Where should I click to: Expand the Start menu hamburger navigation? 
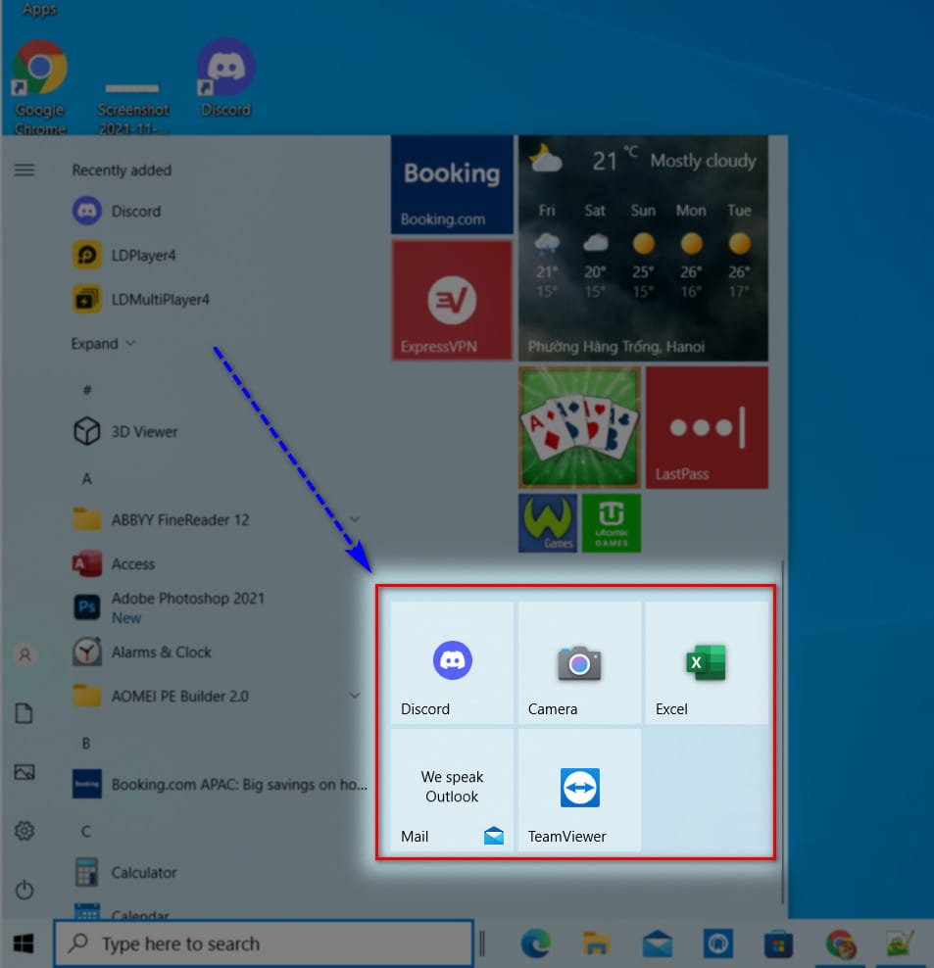(x=25, y=169)
